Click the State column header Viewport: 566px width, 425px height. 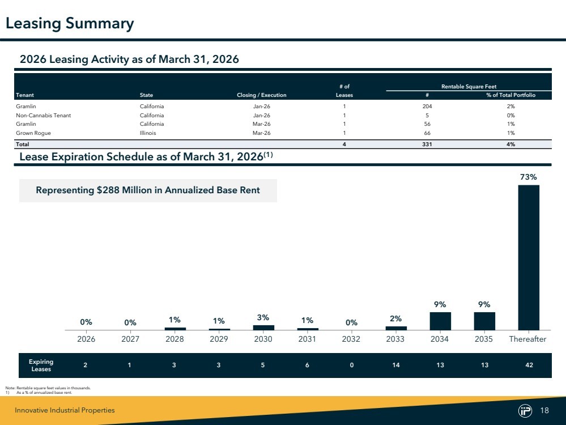[146, 95]
